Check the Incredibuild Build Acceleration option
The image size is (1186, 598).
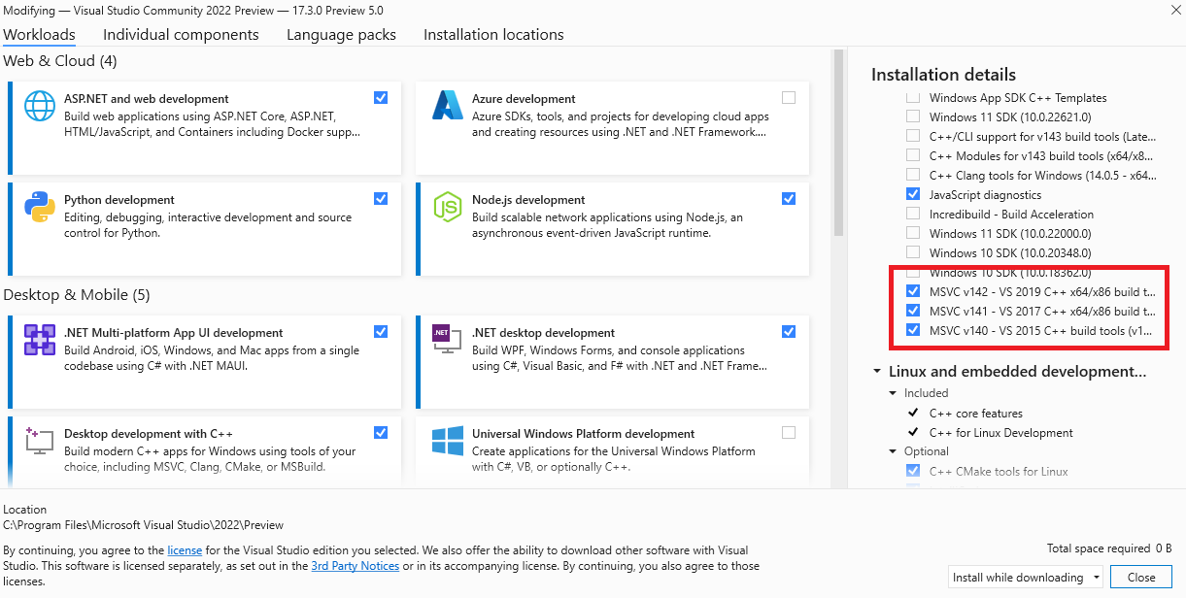912,214
